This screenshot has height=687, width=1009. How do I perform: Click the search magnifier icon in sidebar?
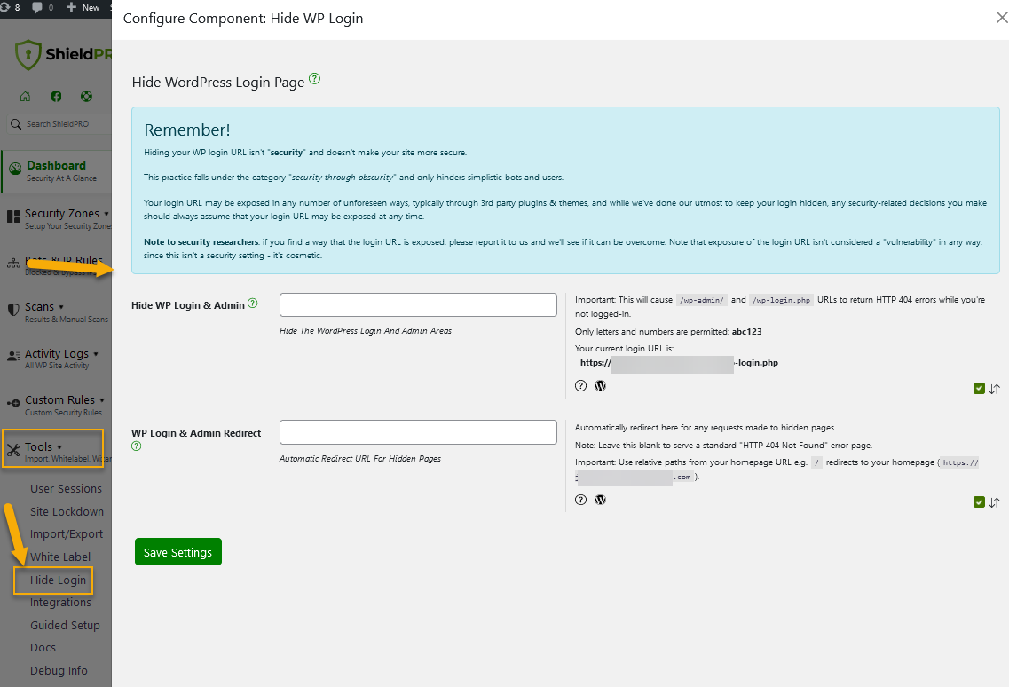(16, 123)
